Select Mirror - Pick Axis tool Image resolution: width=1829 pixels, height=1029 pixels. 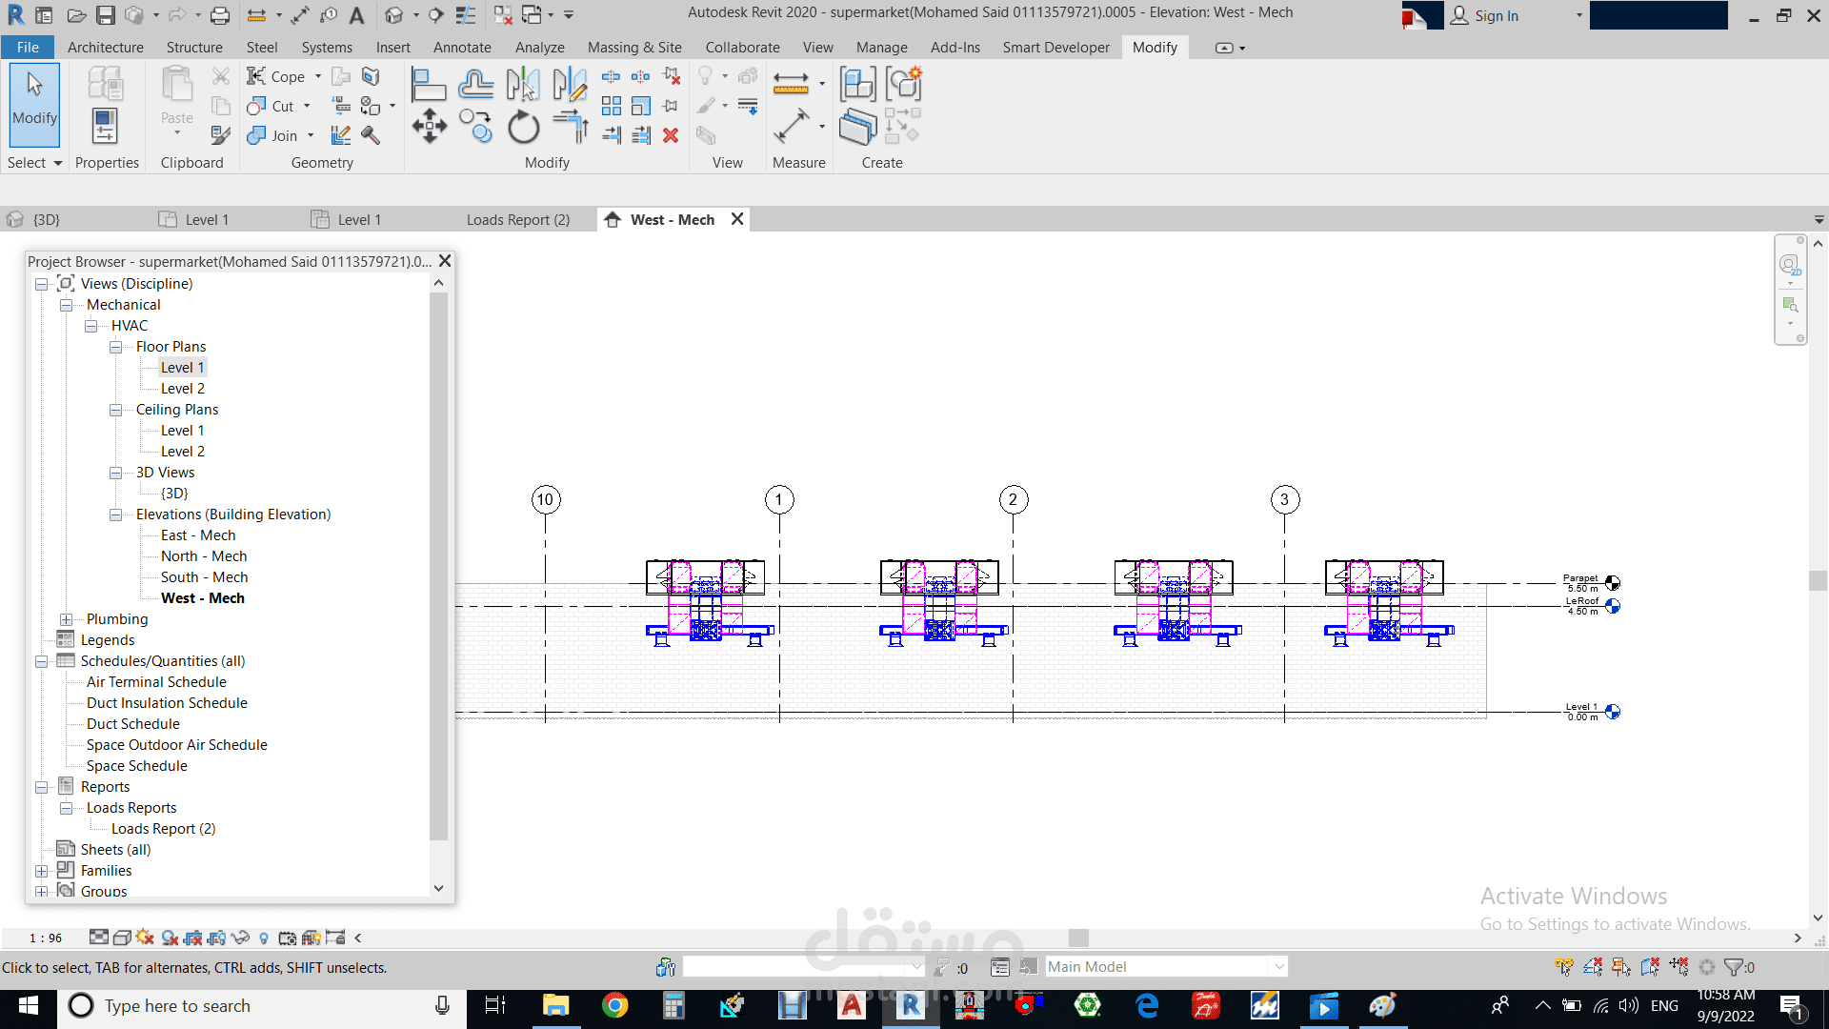pos(522,85)
